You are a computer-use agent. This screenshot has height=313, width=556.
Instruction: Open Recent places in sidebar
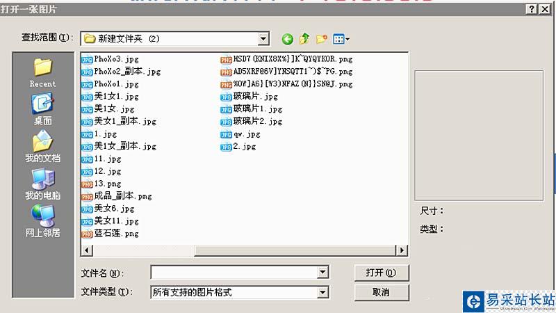[x=42, y=74]
